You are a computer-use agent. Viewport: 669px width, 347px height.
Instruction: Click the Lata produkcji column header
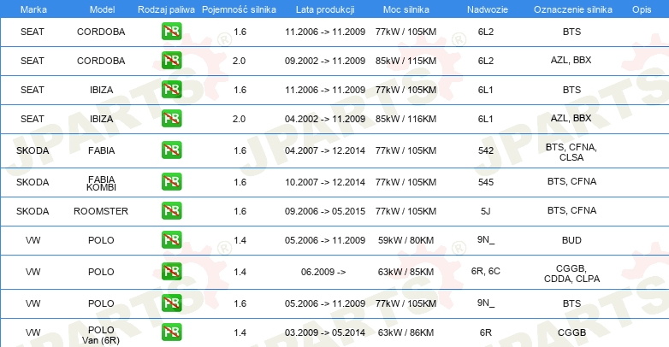[325, 9]
